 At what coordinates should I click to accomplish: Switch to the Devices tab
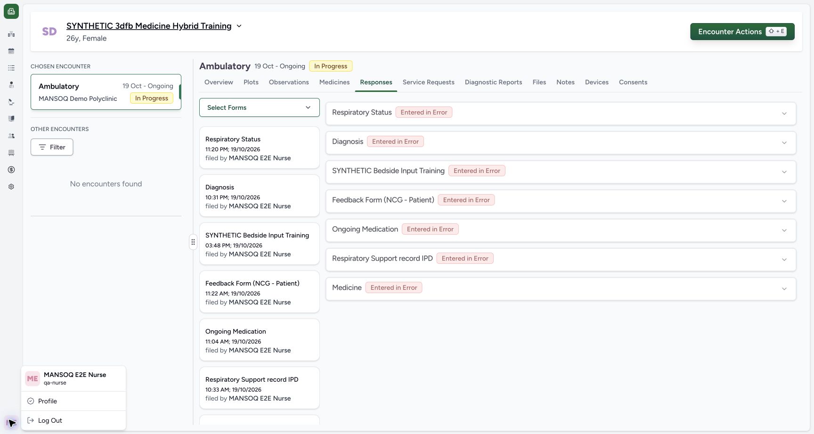[597, 82]
